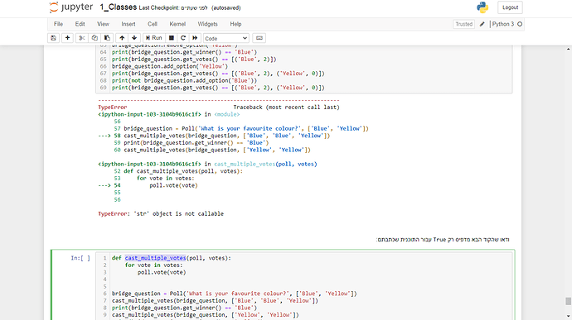Click line 66 add_option('Yellow') code

170,66
